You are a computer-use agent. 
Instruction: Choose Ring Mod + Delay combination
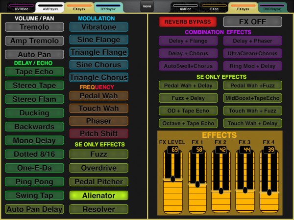[252, 66]
